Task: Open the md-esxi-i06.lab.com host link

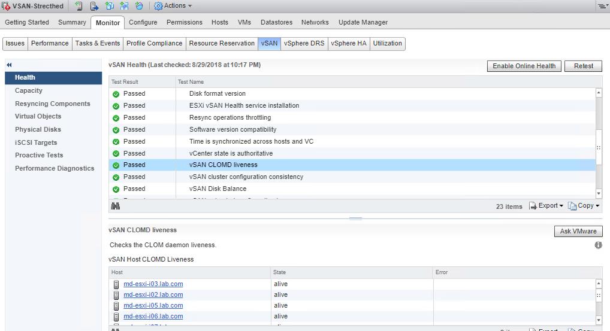Action: pyautogui.click(x=153, y=317)
